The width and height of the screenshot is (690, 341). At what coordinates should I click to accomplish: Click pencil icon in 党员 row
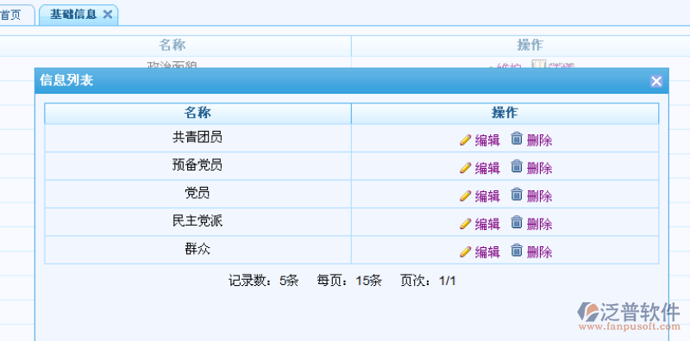point(466,195)
